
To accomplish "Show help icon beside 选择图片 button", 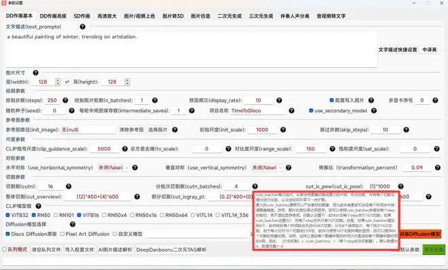I will 175,130.
